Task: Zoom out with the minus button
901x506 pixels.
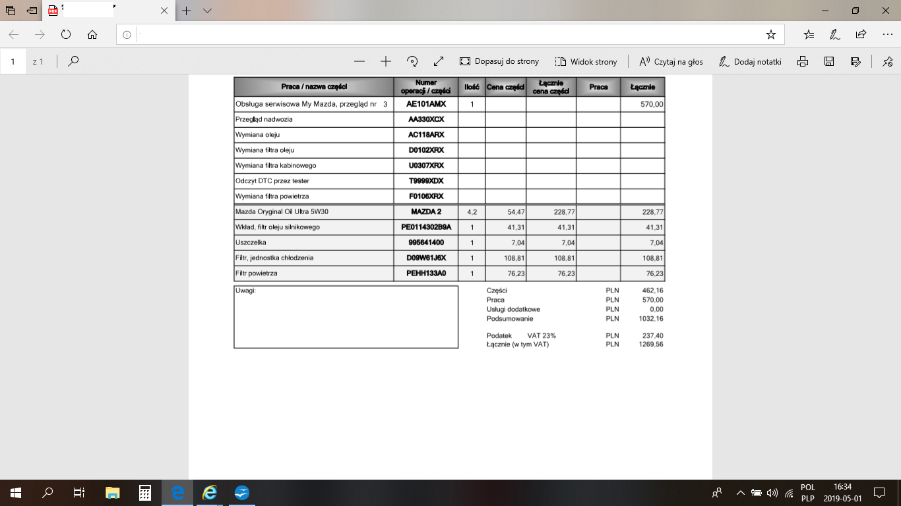Action: click(x=359, y=61)
